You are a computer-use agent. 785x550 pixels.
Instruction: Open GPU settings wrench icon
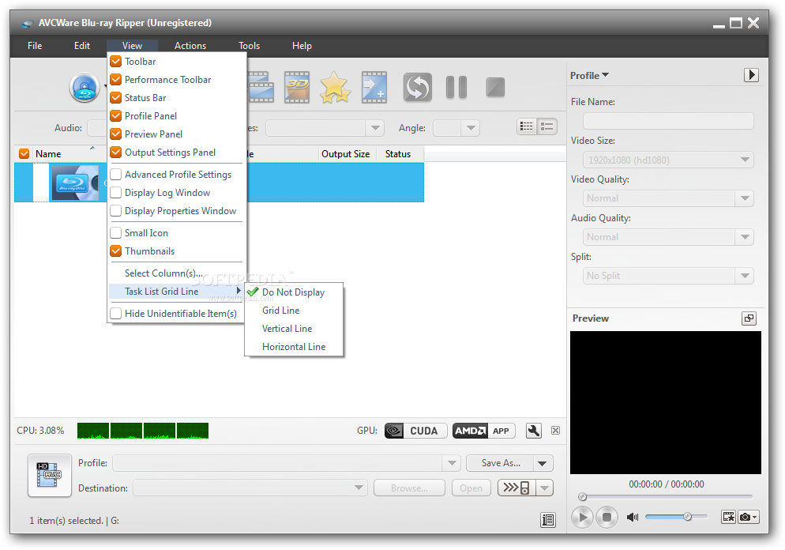(534, 431)
